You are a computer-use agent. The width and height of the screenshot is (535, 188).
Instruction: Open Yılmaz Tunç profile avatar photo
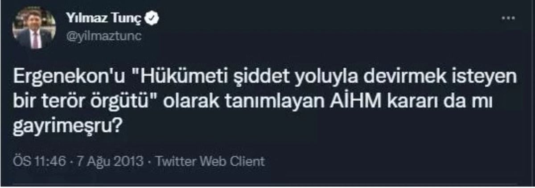(33, 29)
